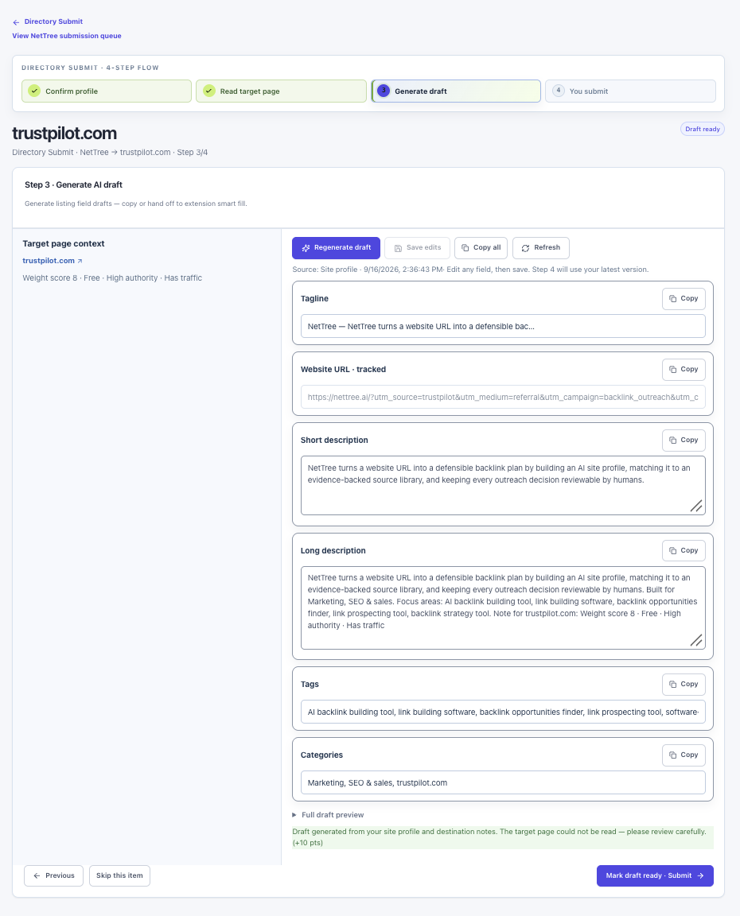This screenshot has width=740, height=916.
Task: Click external link arrow next to trustpilot.com
Action: pyautogui.click(x=80, y=261)
